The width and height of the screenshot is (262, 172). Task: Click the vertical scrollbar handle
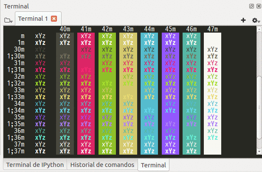coord(259,106)
